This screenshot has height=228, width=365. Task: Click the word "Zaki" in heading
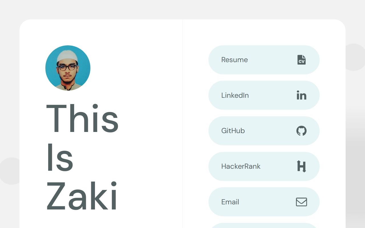tap(82, 197)
